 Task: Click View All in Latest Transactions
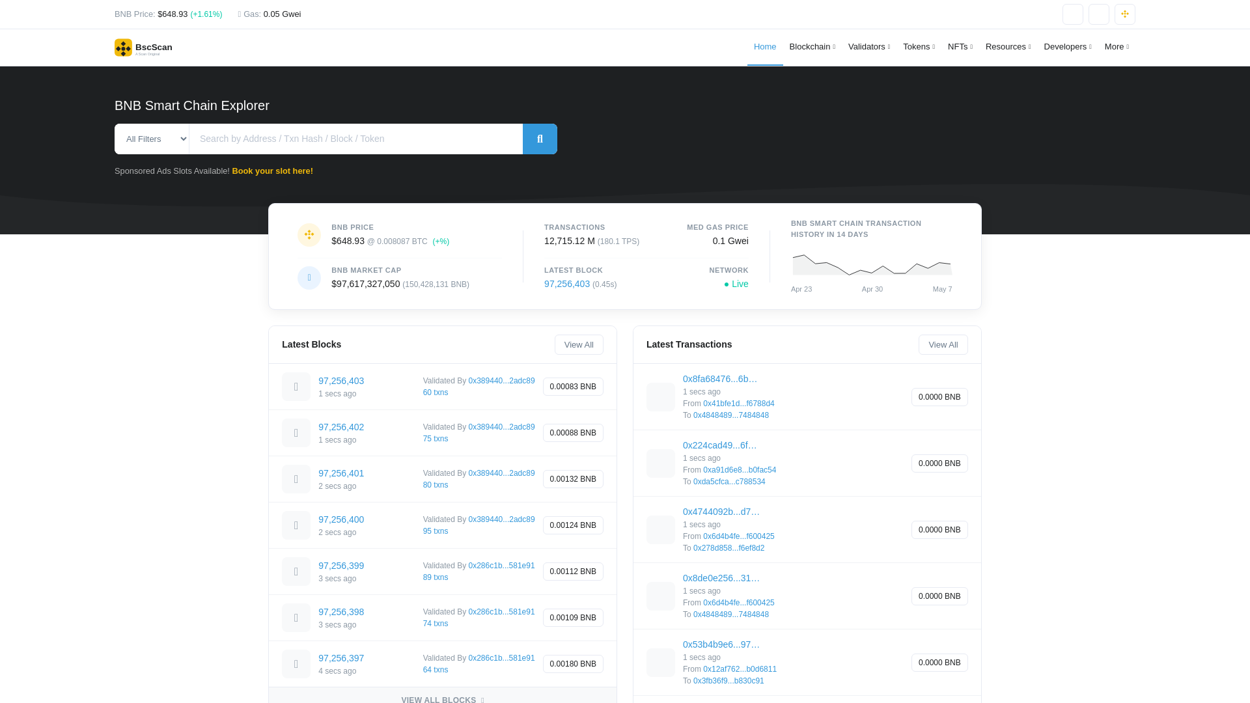[943, 345]
